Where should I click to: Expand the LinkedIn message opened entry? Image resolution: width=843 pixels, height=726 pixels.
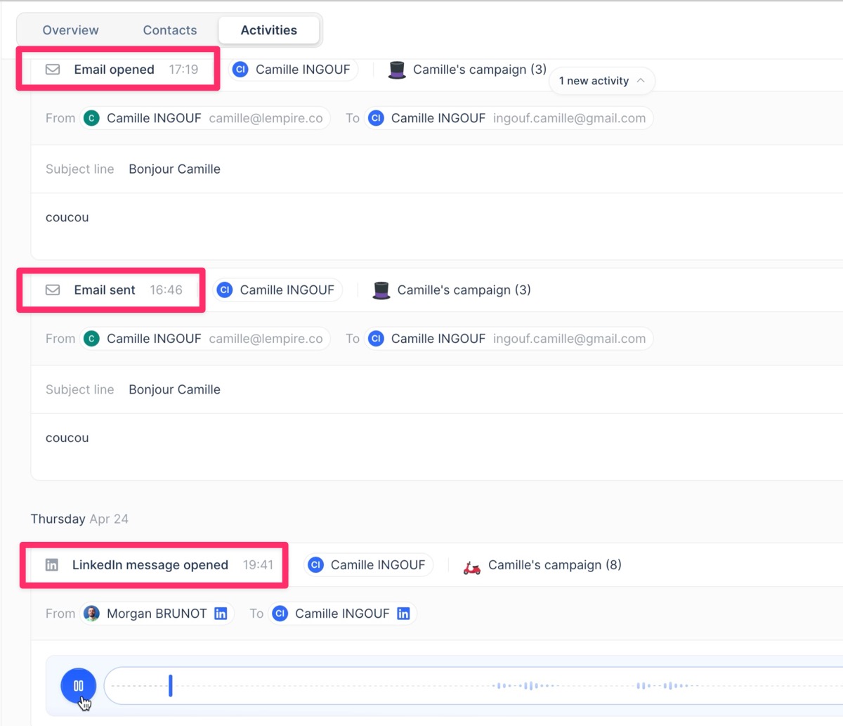pos(150,564)
